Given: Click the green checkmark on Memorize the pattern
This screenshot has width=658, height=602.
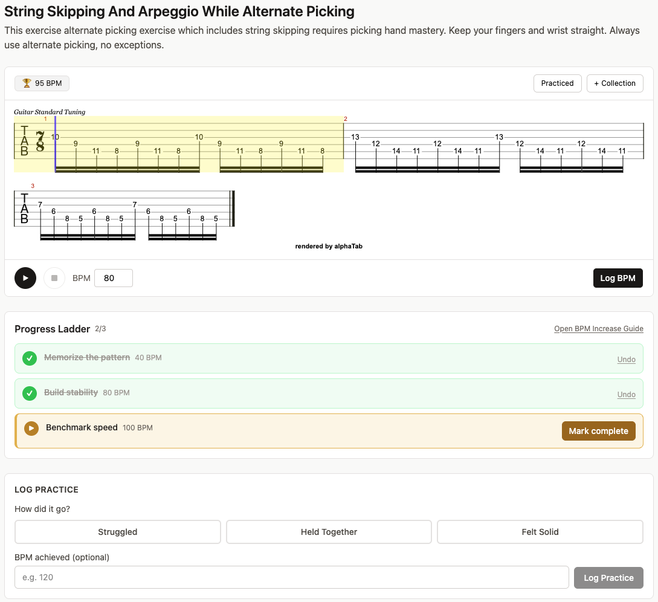Looking at the screenshot, I should point(29,358).
